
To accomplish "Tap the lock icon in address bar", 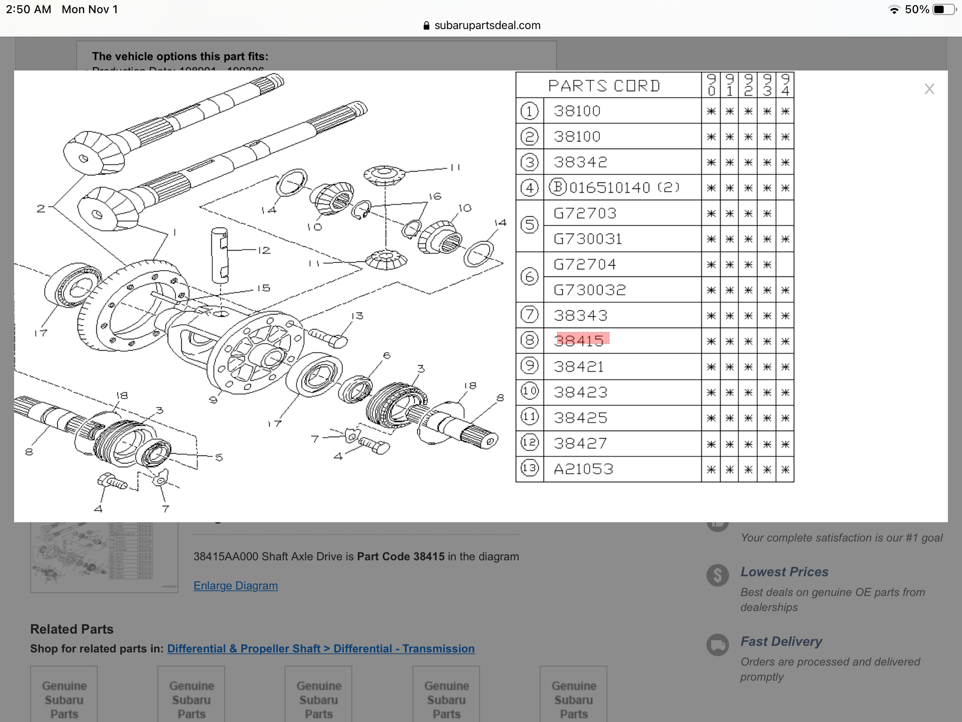I will (x=427, y=26).
